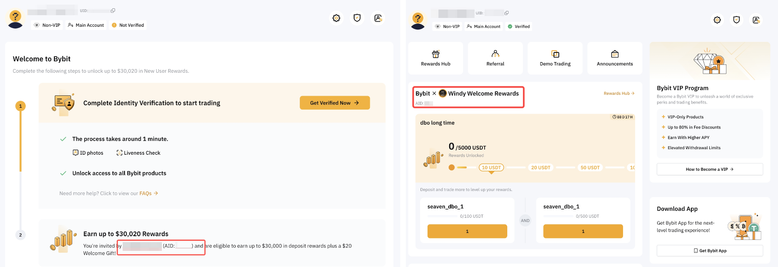The height and width of the screenshot is (267, 778).
Task: Launch the Demo Trading tile
Action: tap(555, 58)
